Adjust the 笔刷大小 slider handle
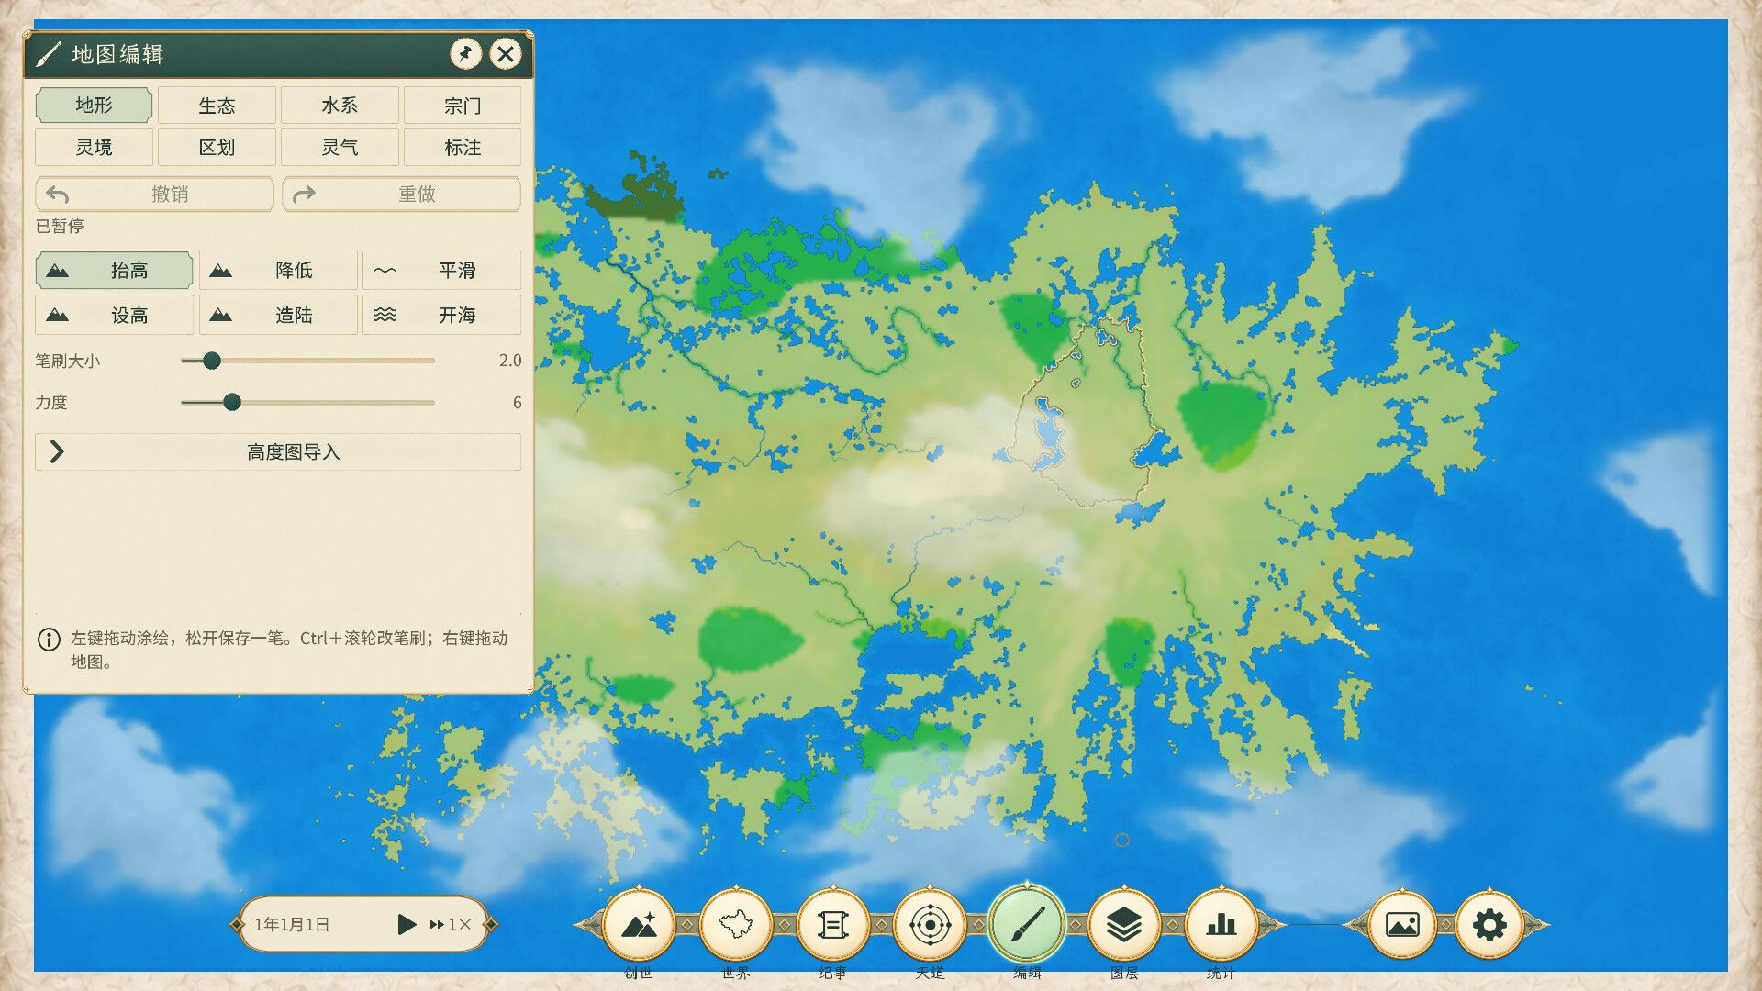The image size is (1762, 991). pyautogui.click(x=212, y=361)
